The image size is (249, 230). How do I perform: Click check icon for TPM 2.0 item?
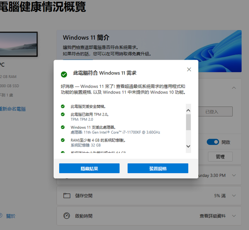(63, 114)
